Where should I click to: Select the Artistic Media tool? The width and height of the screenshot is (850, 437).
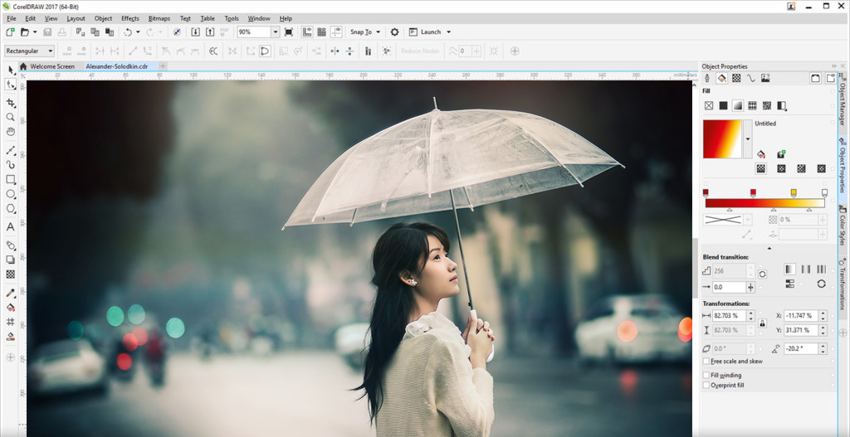tap(10, 165)
